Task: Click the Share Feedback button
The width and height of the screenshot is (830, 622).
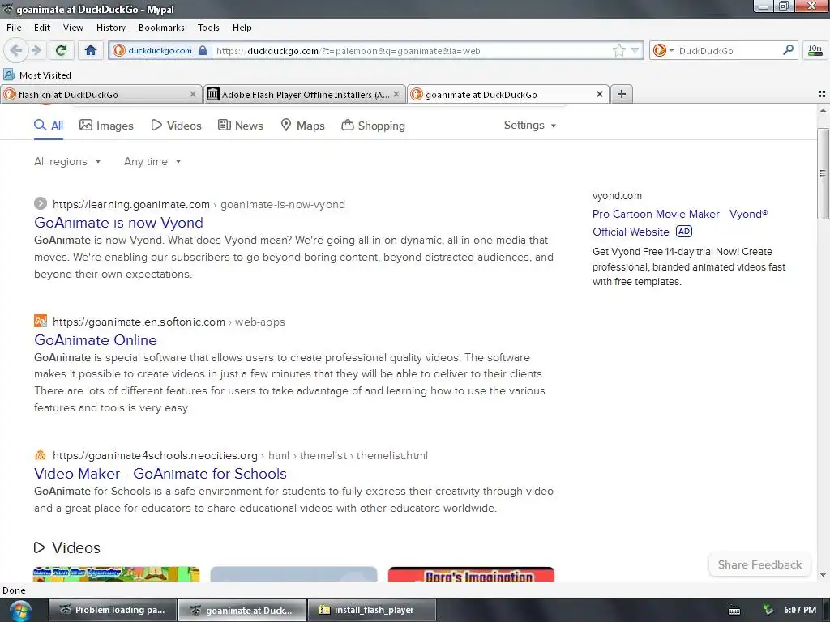Action: [x=759, y=564]
